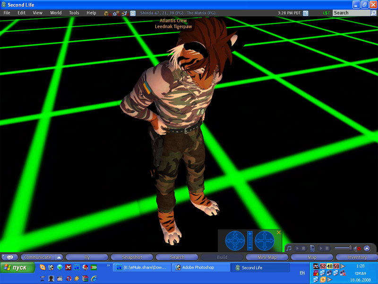This screenshot has height=284, width=378.
Task: Open the Mini-Map panel
Action: coord(267,257)
